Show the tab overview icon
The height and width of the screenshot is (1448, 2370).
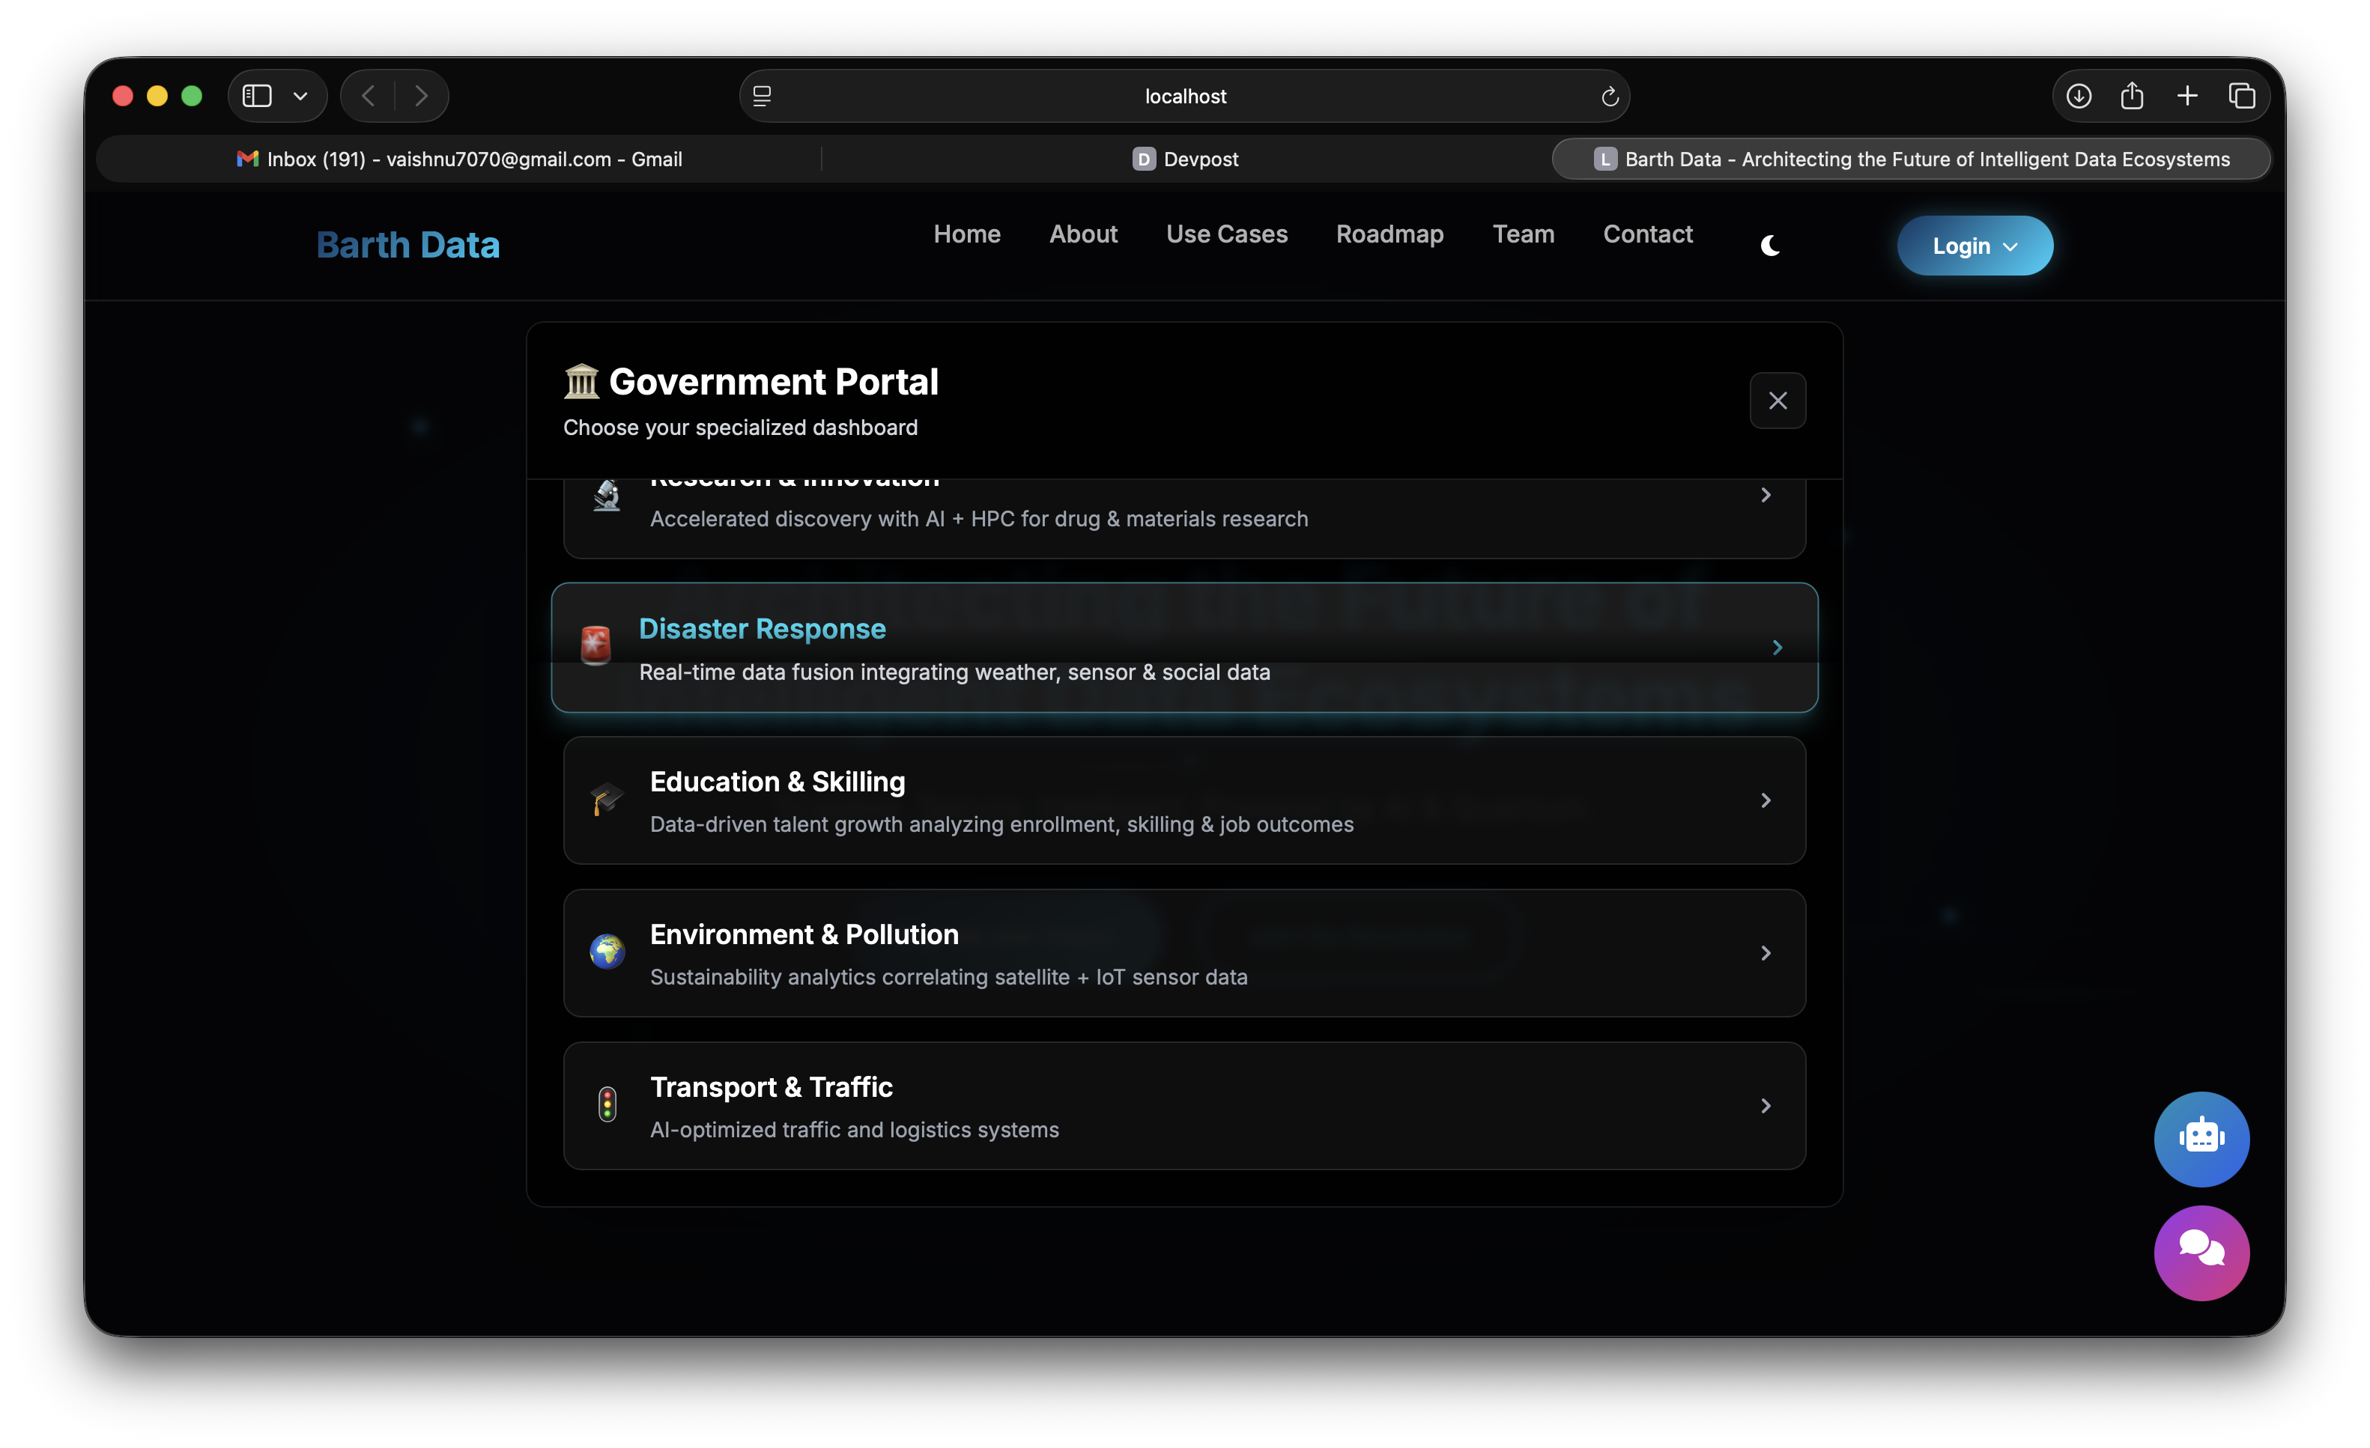(x=2241, y=96)
